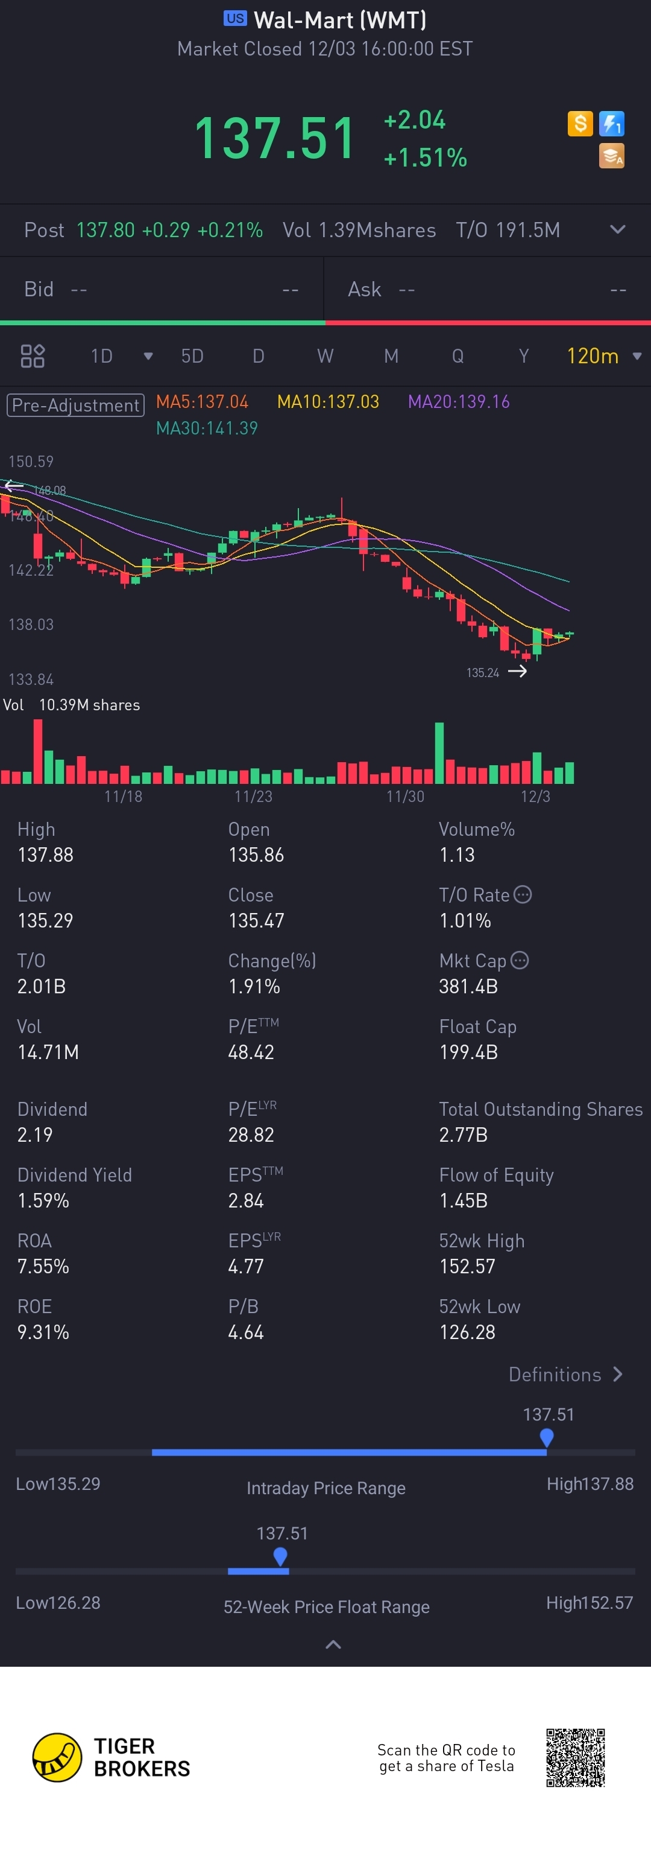Tap the right arrow near 135.24

click(517, 671)
